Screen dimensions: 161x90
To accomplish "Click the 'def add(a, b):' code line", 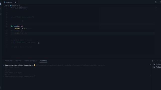I will coord(17,26).
